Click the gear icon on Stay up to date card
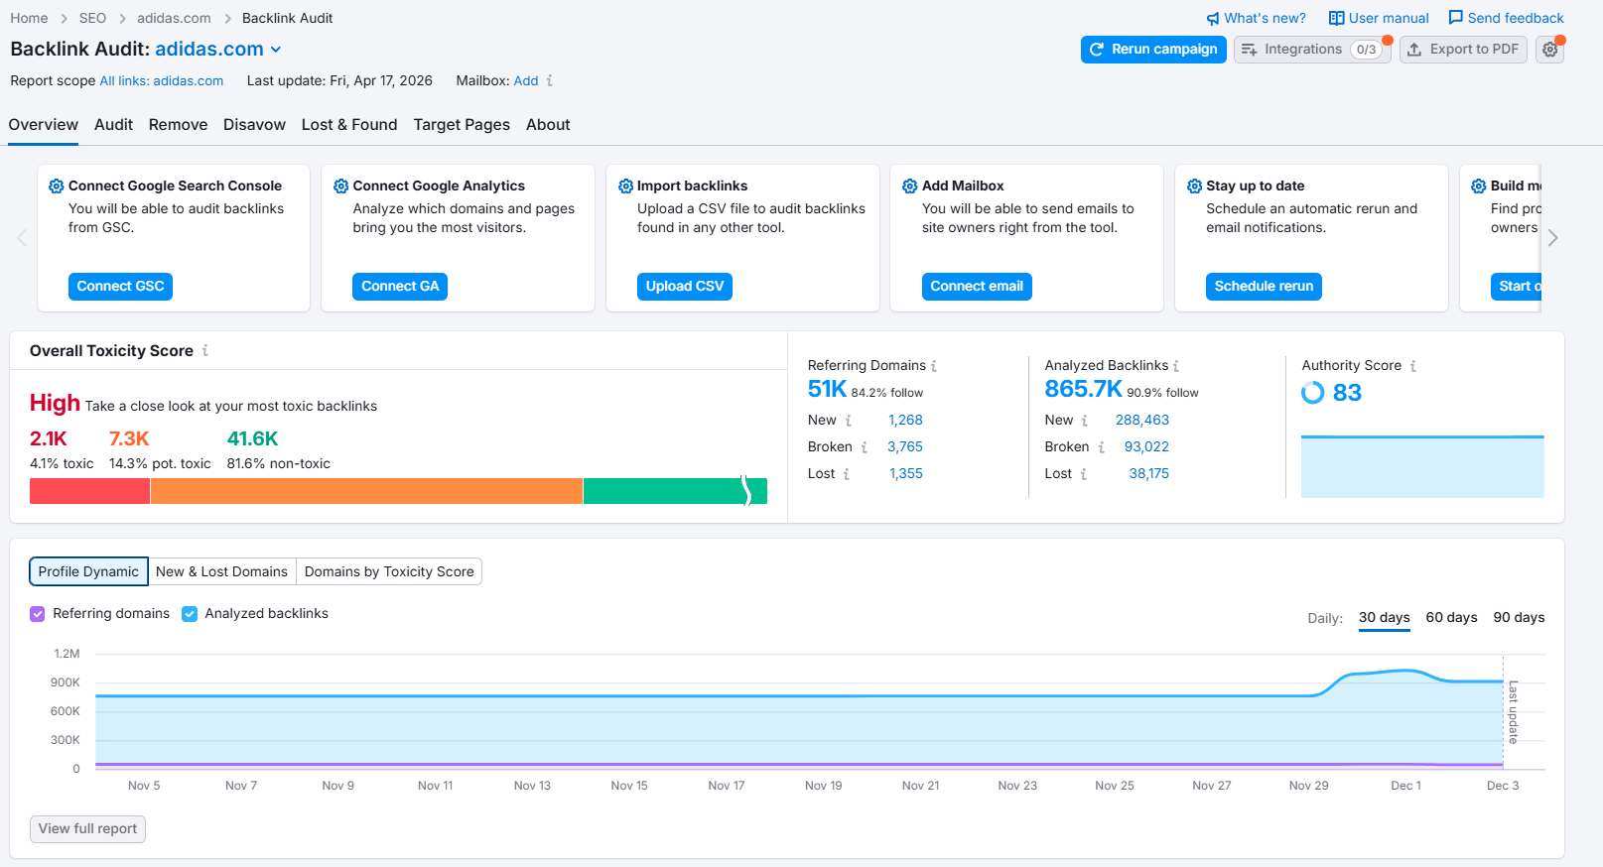The image size is (1603, 867). (x=1195, y=186)
